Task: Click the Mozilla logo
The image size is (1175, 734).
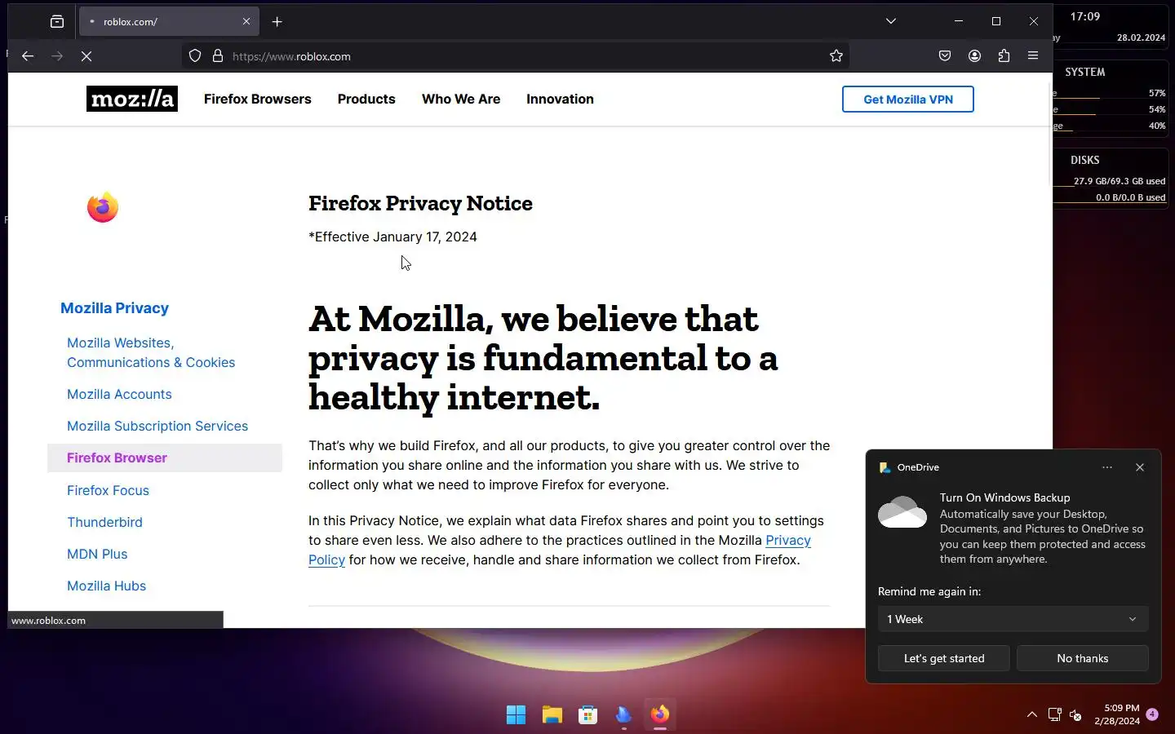Action: pos(132,99)
